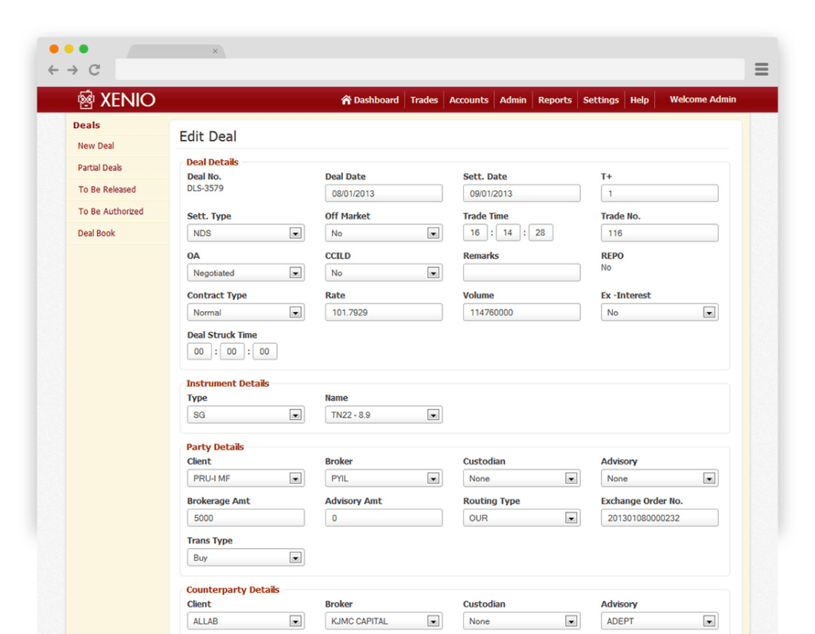This screenshot has height=634, width=815.
Task: Open Dashboard via the home icon
Action: point(346,100)
